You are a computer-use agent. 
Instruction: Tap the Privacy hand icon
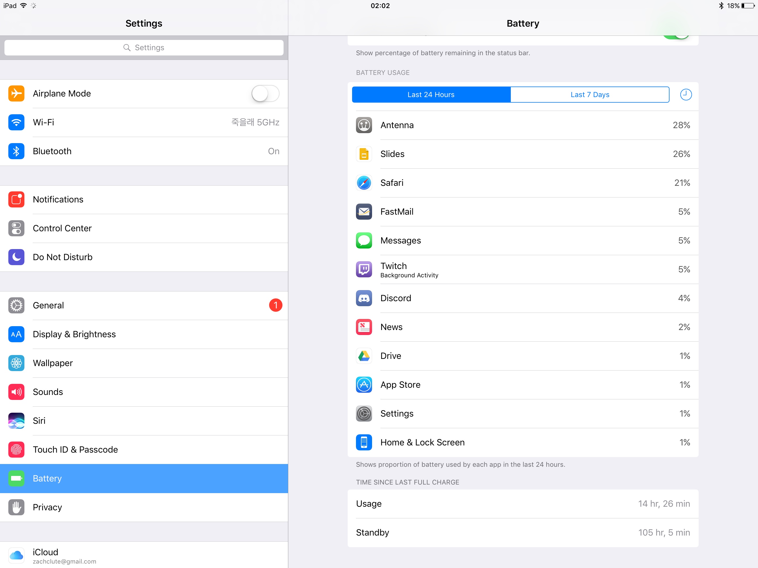pyautogui.click(x=16, y=507)
